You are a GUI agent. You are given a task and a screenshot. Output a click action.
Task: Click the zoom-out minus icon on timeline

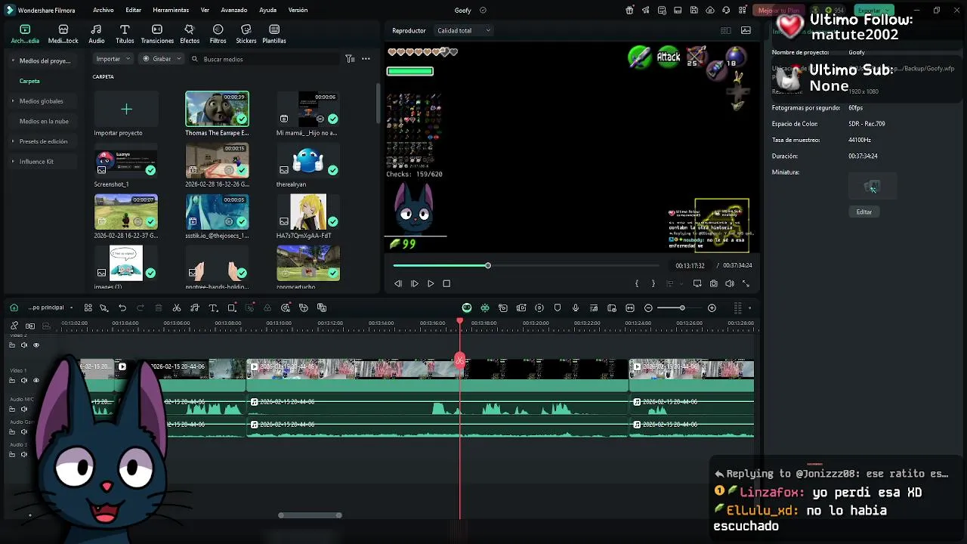coord(648,308)
